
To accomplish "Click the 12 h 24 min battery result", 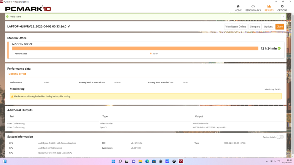I will click(x=269, y=48).
